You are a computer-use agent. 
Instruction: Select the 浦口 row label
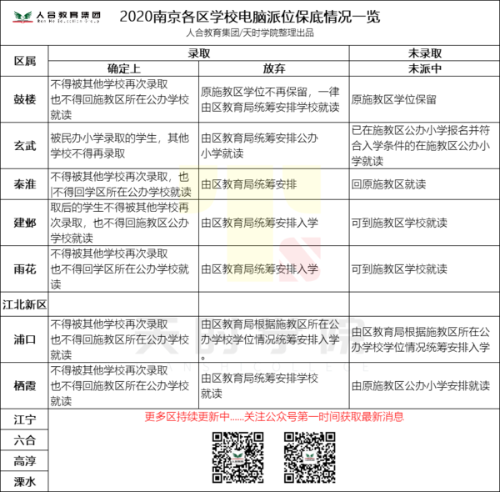[x=24, y=339]
